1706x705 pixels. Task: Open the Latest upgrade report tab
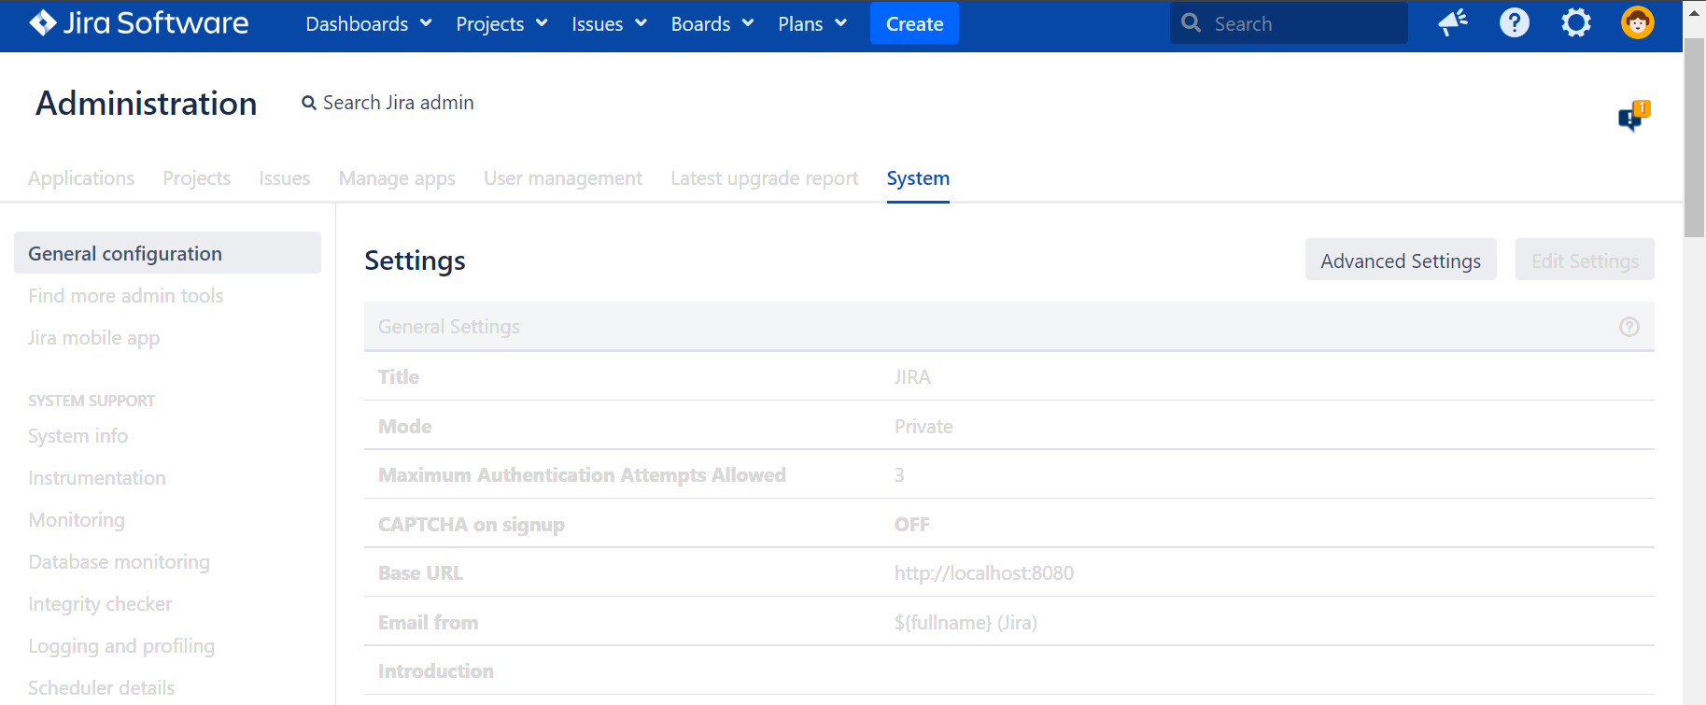tap(765, 178)
